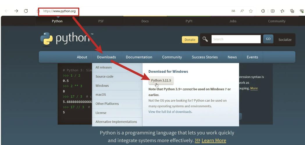Choose All releases from Downloads menu
This screenshot has height=145, width=305.
(x=117, y=67)
